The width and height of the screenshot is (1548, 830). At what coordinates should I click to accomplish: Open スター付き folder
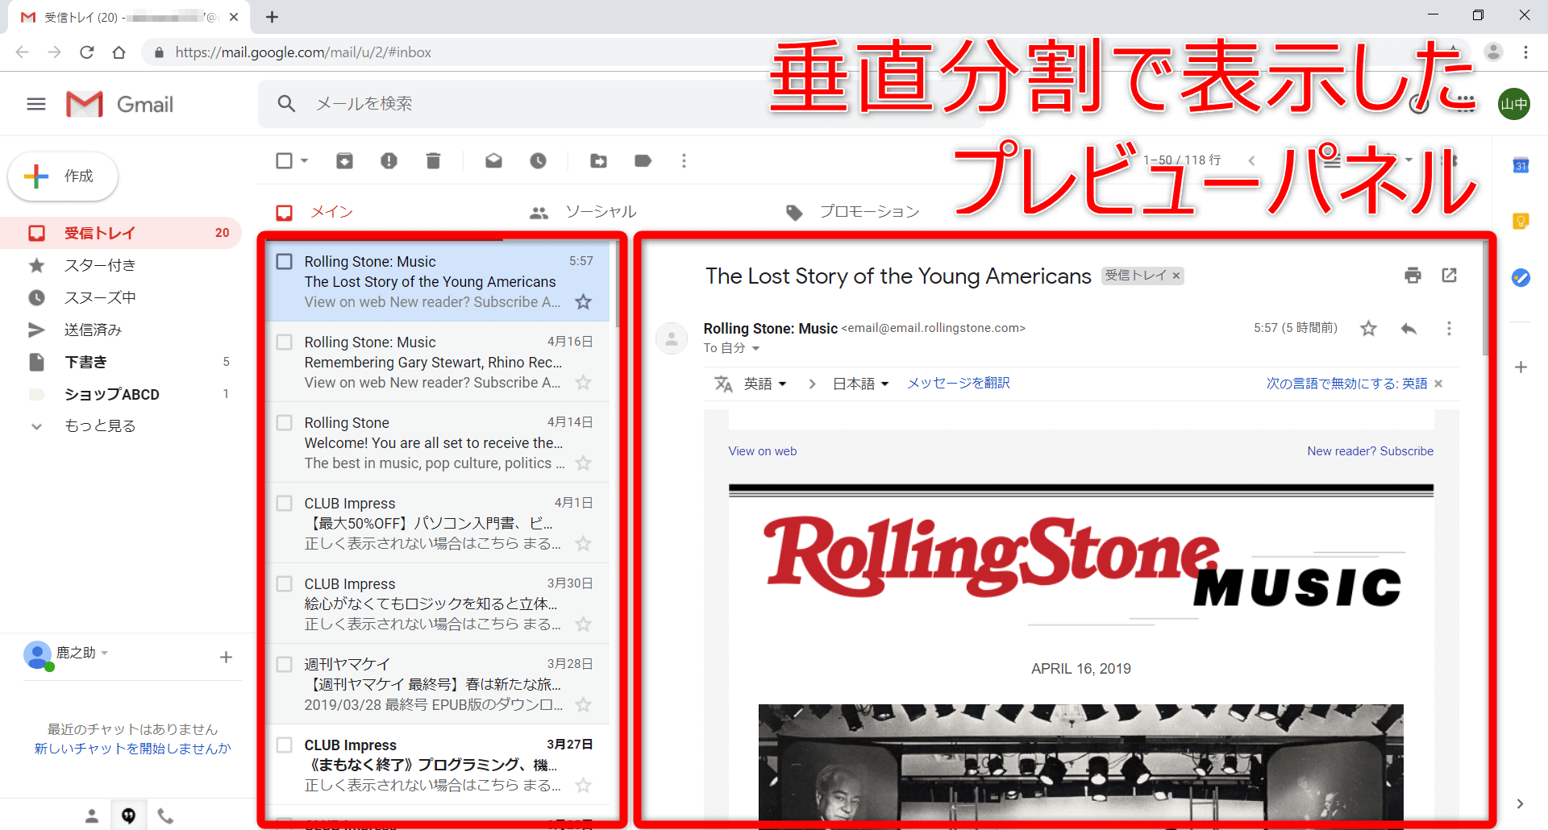(121, 265)
